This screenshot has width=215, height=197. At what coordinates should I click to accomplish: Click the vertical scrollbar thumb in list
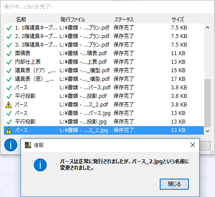207,103
